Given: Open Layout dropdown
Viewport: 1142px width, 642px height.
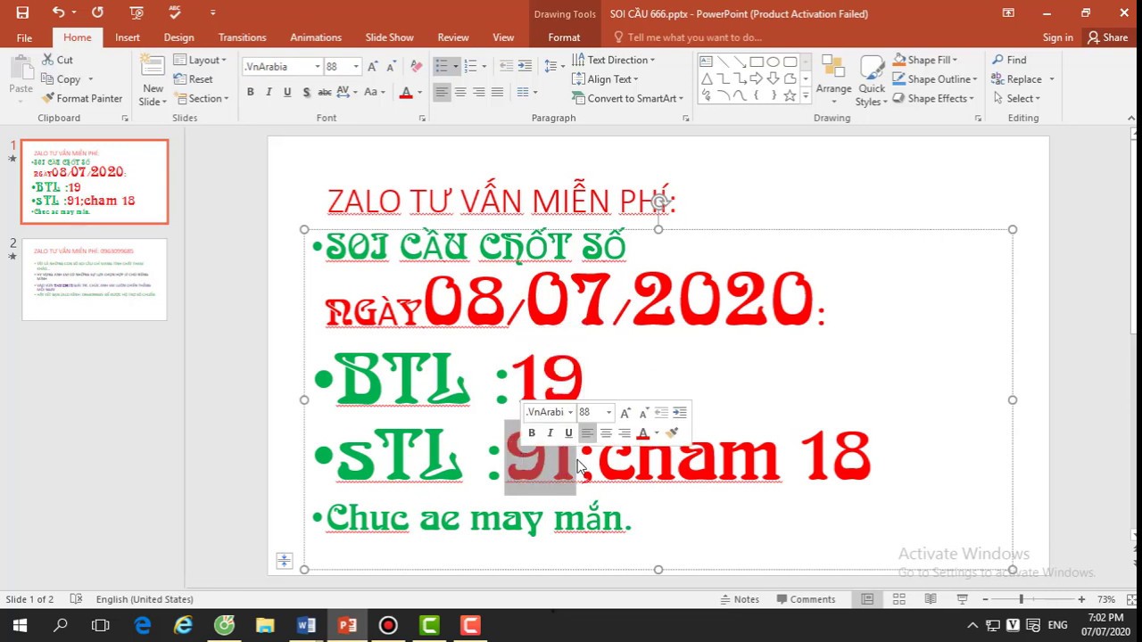Looking at the screenshot, I should point(200,60).
